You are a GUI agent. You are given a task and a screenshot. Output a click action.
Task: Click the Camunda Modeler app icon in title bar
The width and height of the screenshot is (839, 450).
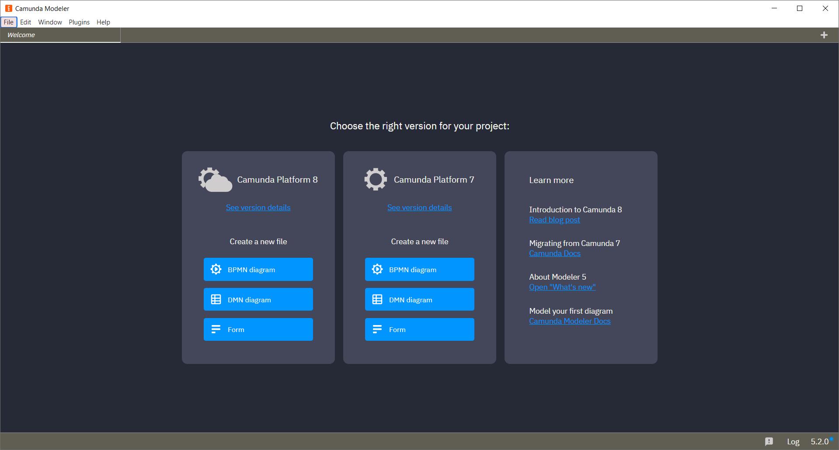click(8, 8)
